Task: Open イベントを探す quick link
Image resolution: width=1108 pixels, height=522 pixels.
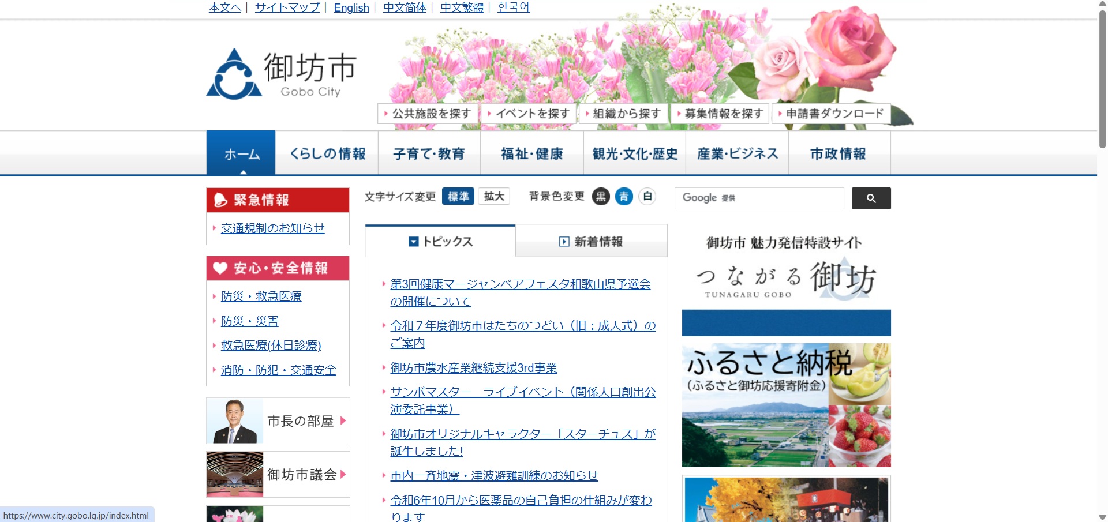Action: tap(529, 114)
